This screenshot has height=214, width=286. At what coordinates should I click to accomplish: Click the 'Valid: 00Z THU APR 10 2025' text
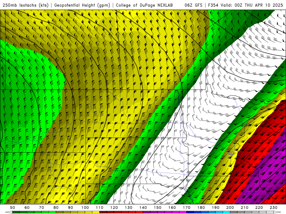coord(252,5)
